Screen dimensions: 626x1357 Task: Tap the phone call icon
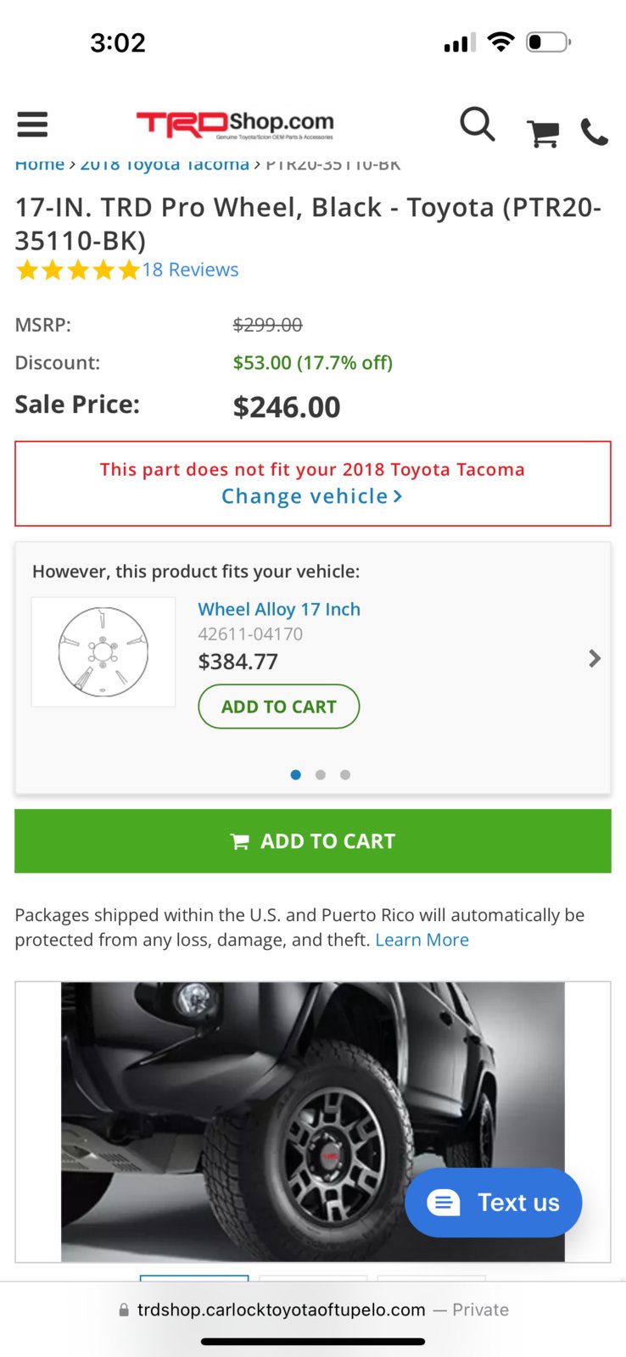pyautogui.click(x=594, y=132)
